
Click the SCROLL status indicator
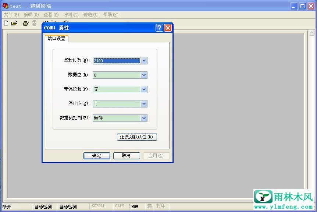coord(98,206)
